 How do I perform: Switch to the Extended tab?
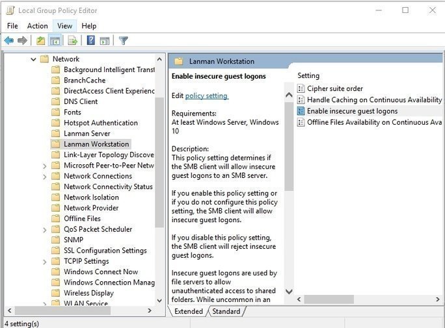pos(189,311)
